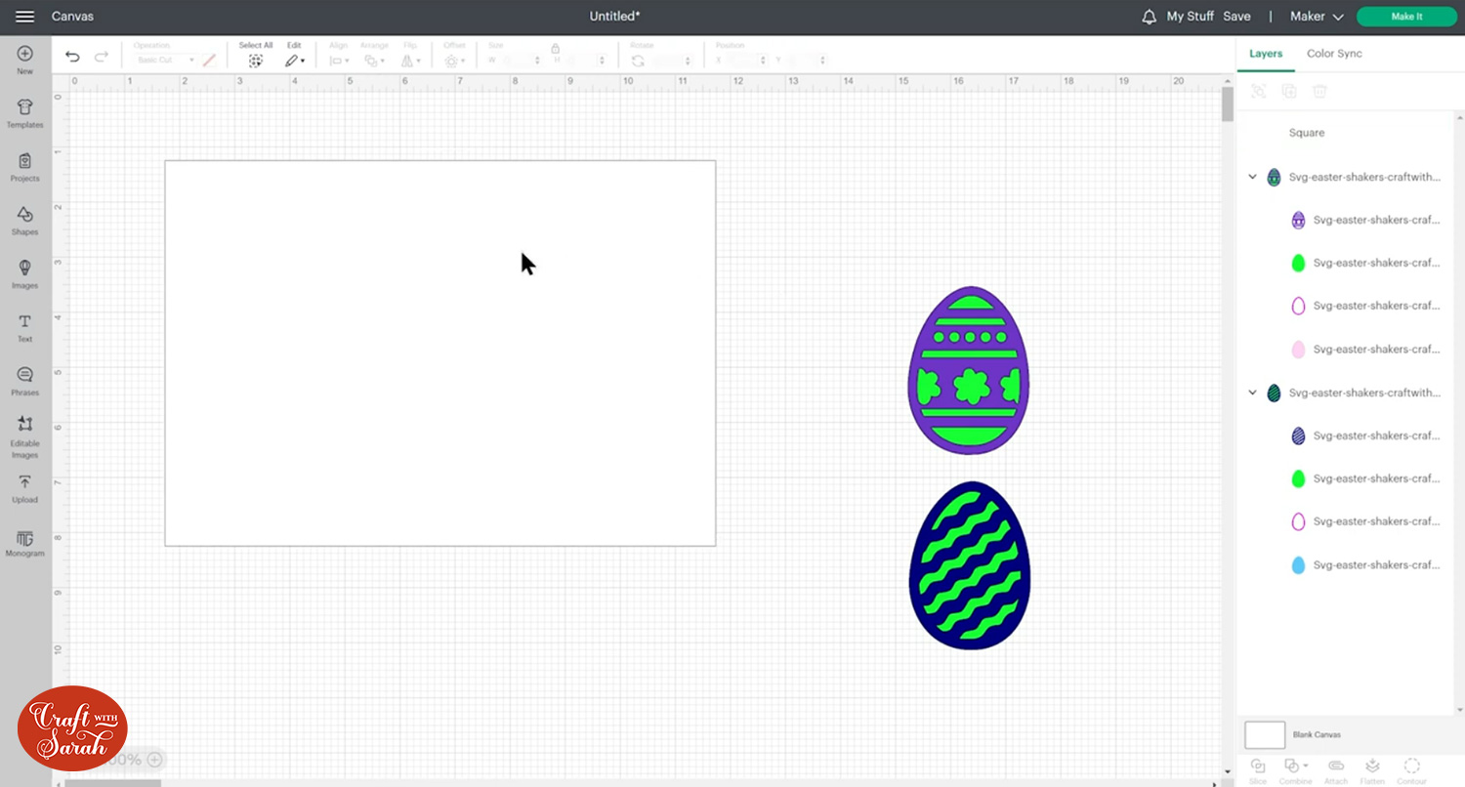
Task: Click the Delete trash icon in Layers panel
Action: tap(1319, 91)
